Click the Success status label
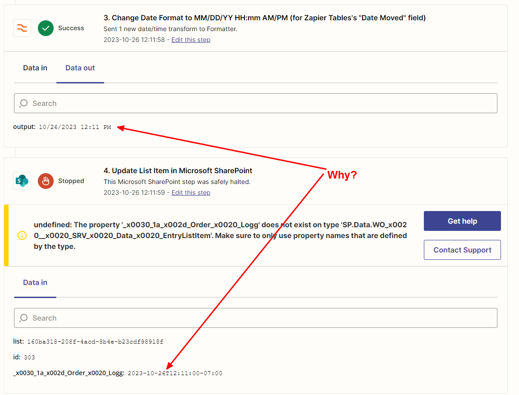Image resolution: width=519 pixels, height=395 pixels. click(71, 28)
